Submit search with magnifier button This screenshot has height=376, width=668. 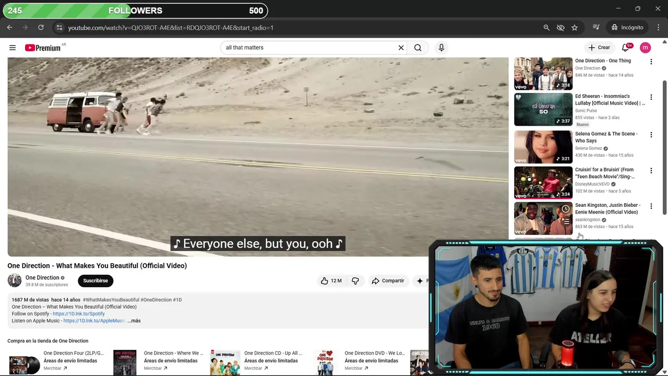pyautogui.click(x=417, y=48)
